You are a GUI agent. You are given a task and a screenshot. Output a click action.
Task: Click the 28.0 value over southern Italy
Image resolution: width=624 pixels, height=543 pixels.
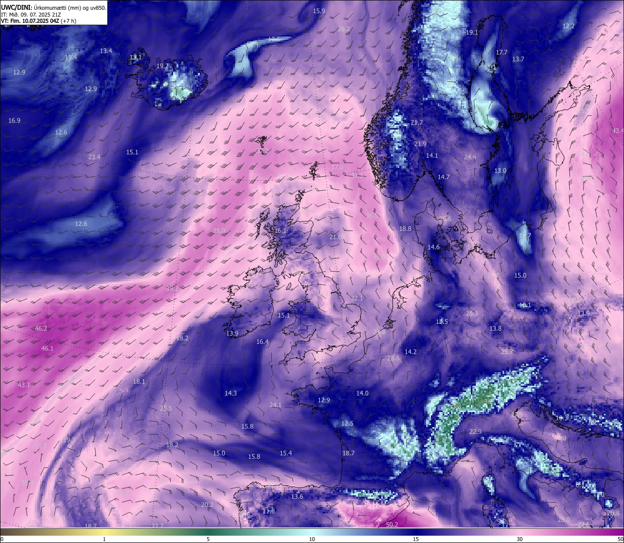[564, 520]
